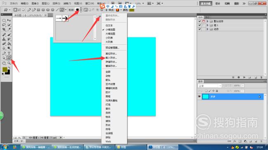
Task: Choose 复位形状 from the flyout menu
Action: coord(111,53)
